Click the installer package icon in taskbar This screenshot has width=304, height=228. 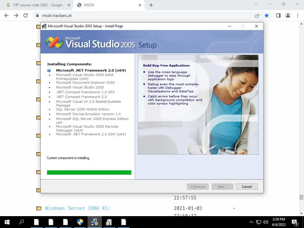109,222
